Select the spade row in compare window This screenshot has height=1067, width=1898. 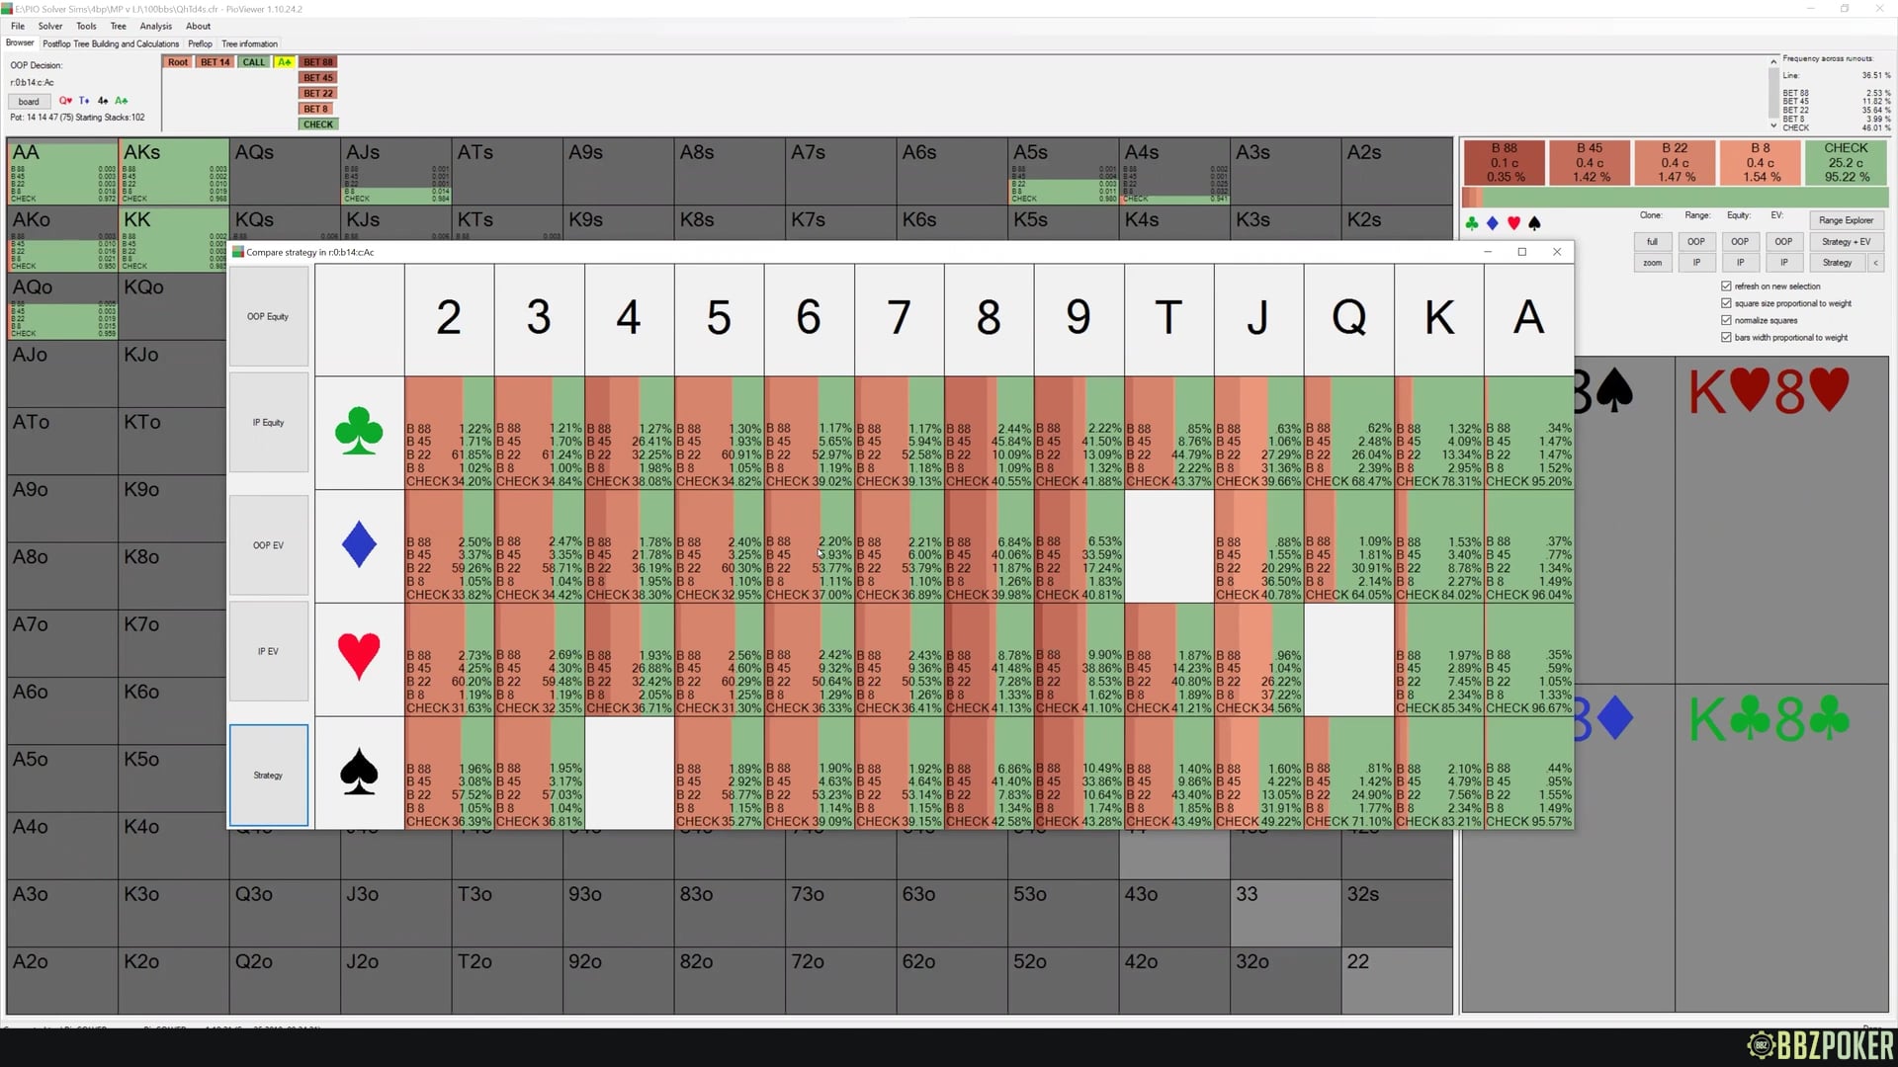359,774
